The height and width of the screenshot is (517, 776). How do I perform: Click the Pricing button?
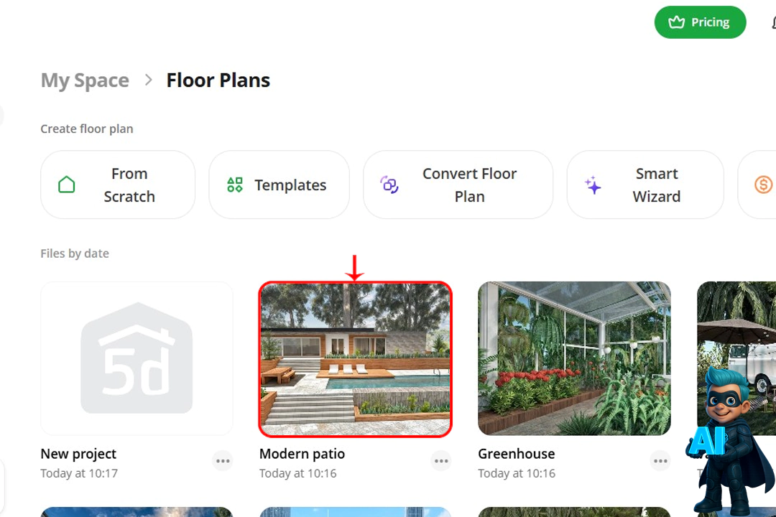[700, 22]
